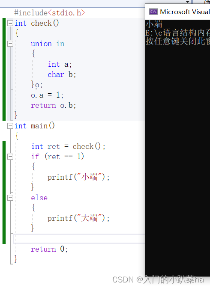Click the '}o;' union variable line
This screenshot has height=288, width=210.
[37, 85]
